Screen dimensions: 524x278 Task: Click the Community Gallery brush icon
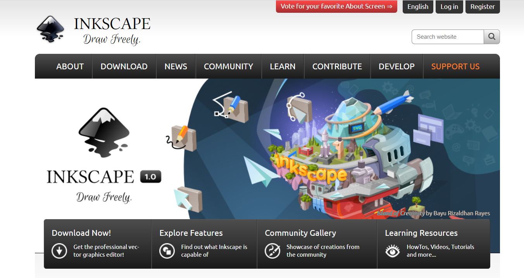[272, 251]
